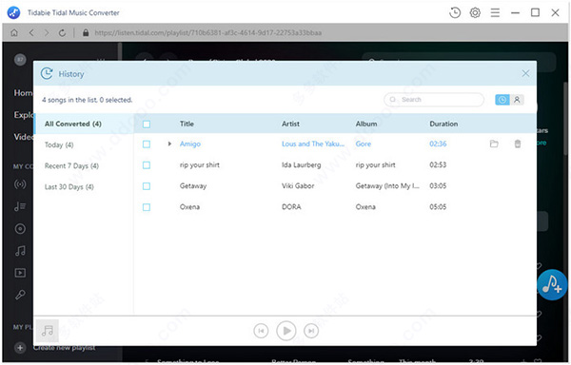Sort list by Artist column header

tap(290, 124)
